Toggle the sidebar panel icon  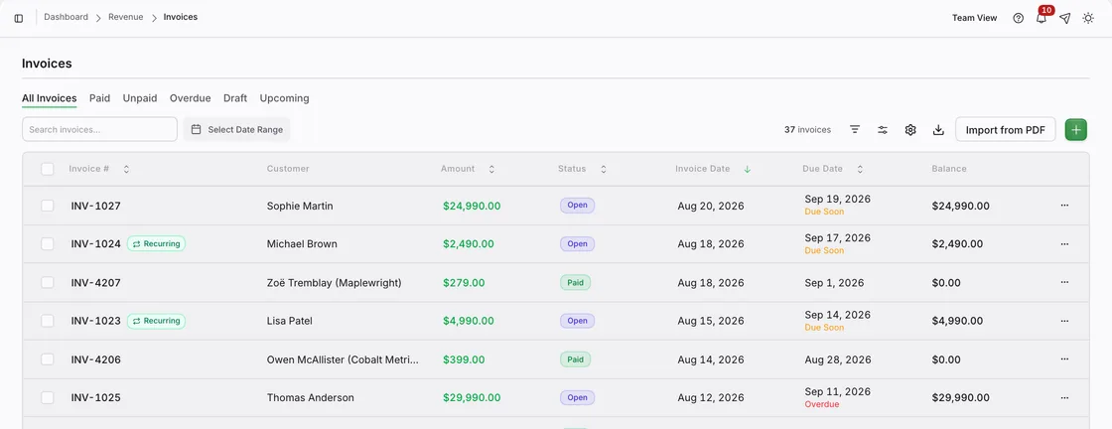19,18
